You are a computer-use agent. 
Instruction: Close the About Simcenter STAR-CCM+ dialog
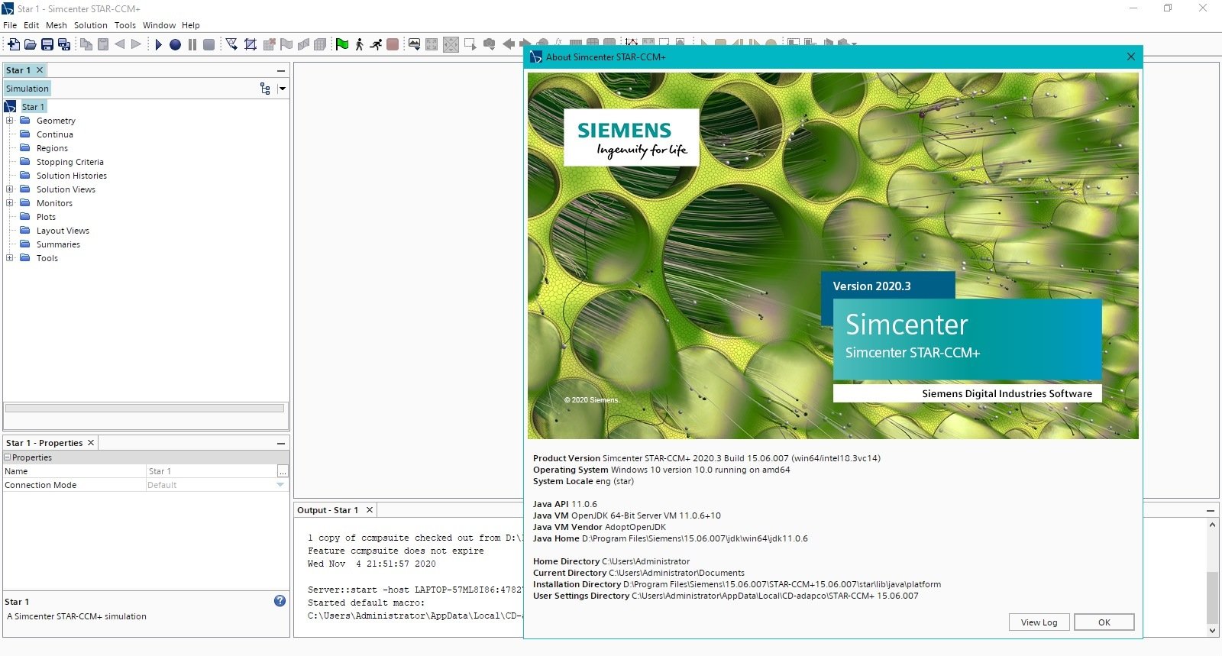coord(1131,57)
